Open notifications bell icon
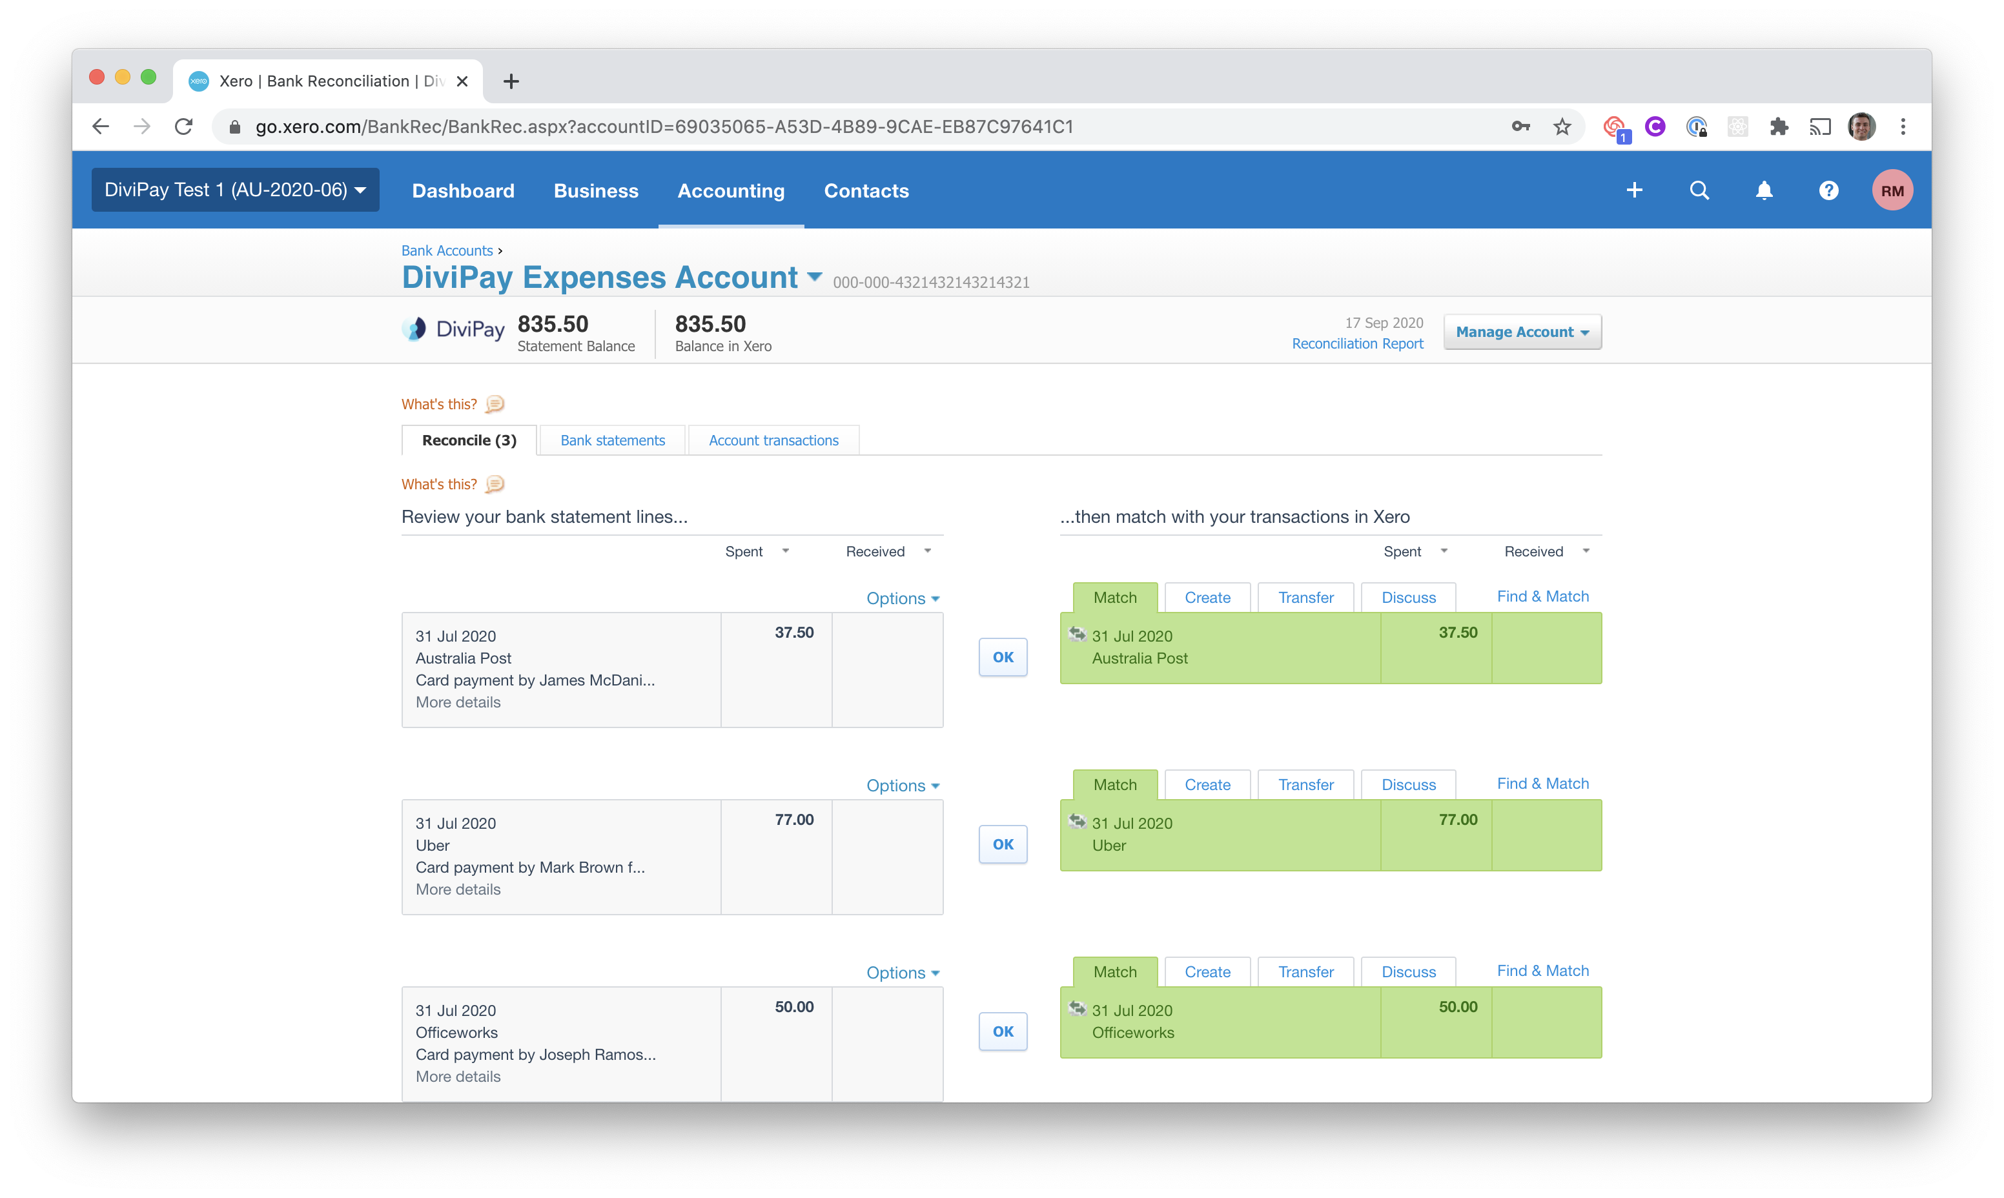The height and width of the screenshot is (1198, 2004). [x=1764, y=190]
